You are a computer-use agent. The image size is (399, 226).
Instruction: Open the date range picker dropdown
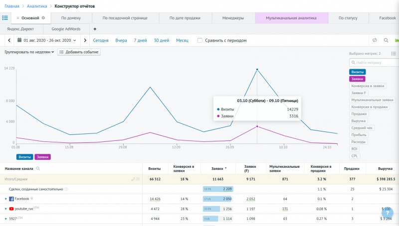[47, 40]
